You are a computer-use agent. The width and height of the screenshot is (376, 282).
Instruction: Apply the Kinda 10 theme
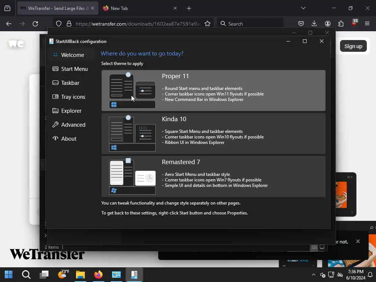(x=213, y=134)
